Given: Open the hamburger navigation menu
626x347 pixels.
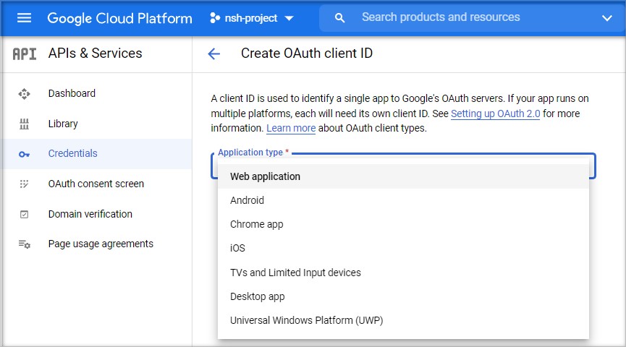Looking at the screenshot, I should [x=24, y=18].
